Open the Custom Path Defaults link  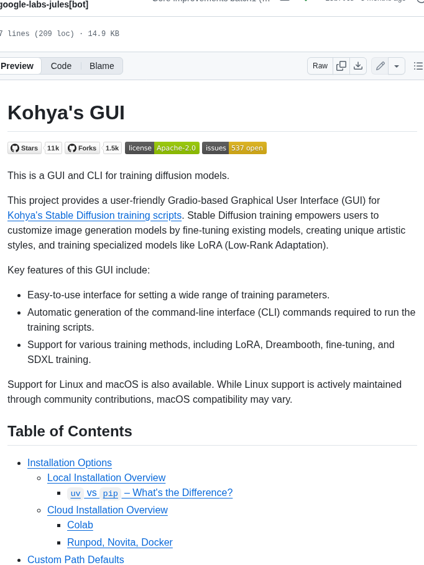tap(75, 559)
